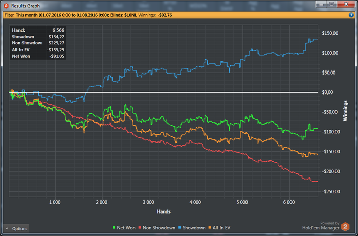The height and width of the screenshot is (236, 358).
Task: Click the 6 000 x-axis label
Action: (289, 202)
